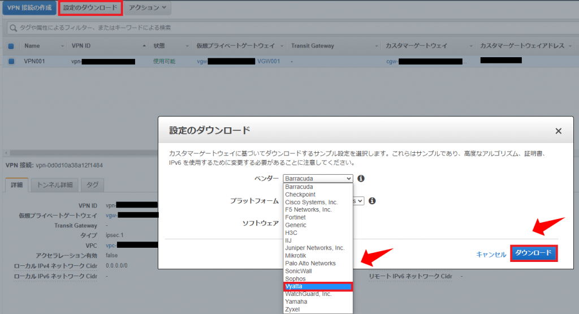Sort by the VPN ID column header
579x314 pixels.
click(81, 46)
